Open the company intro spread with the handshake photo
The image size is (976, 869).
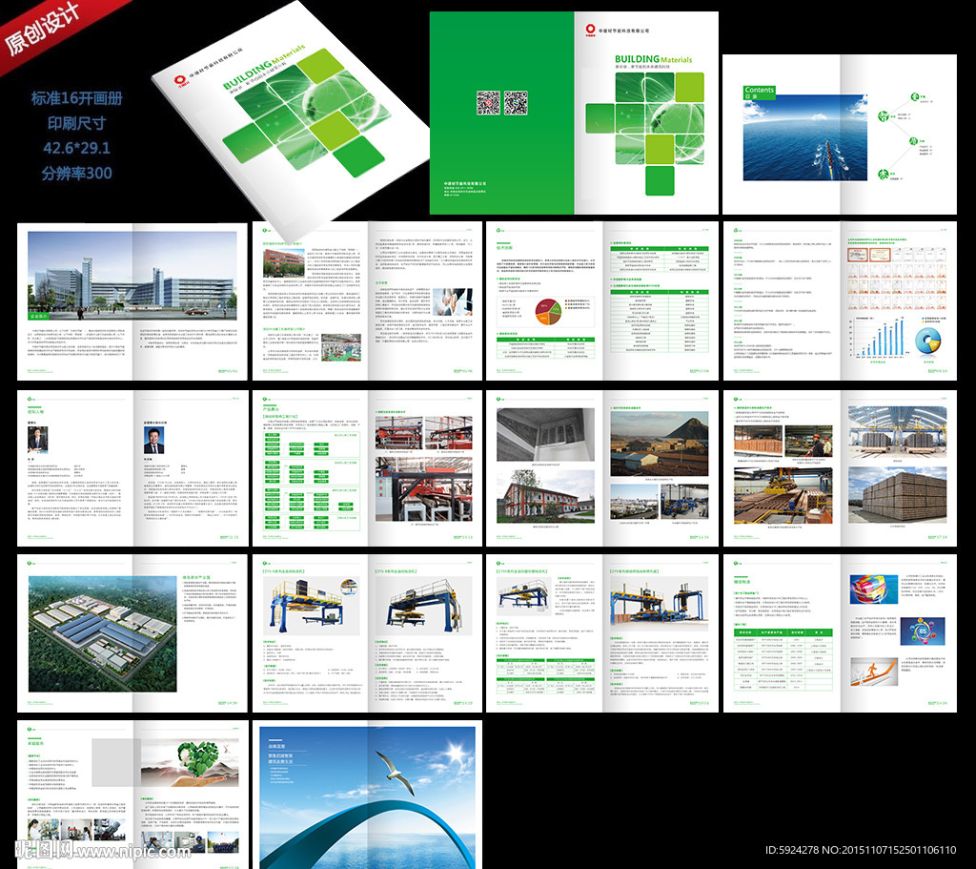tap(367, 300)
